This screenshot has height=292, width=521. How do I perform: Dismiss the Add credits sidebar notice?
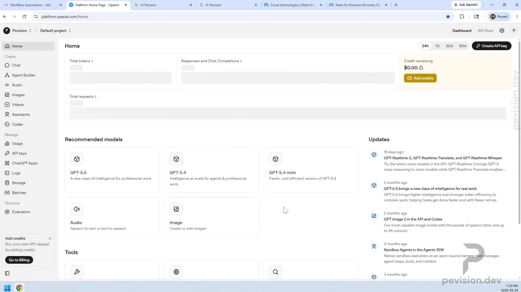point(50,239)
